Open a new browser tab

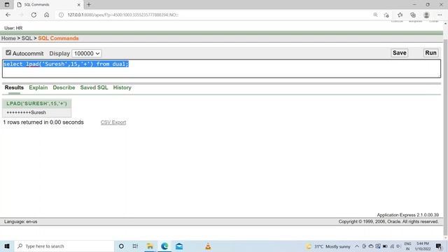tap(89, 5)
